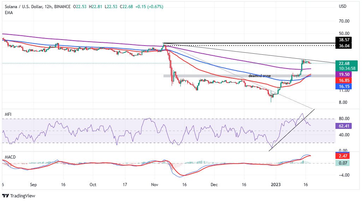
Task: Click the USD currency label
Action: coord(343,6)
